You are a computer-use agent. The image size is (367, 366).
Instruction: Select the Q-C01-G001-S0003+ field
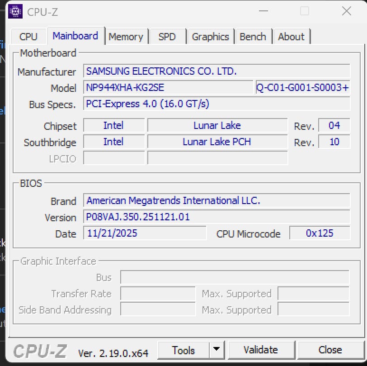(x=303, y=87)
